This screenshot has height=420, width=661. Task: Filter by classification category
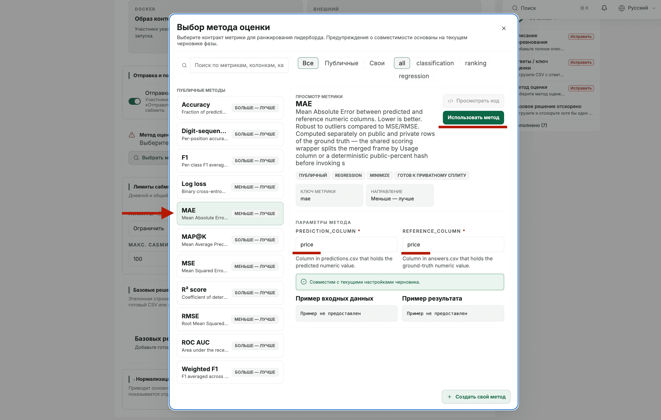pos(435,63)
